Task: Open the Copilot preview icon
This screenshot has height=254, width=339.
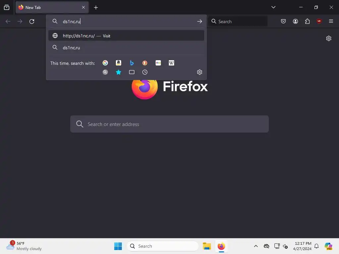Action: (328, 246)
